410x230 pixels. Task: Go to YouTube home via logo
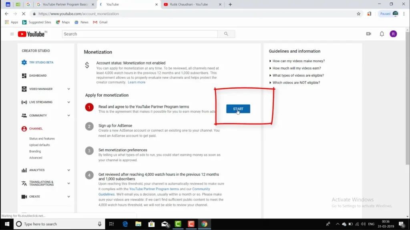(x=32, y=34)
